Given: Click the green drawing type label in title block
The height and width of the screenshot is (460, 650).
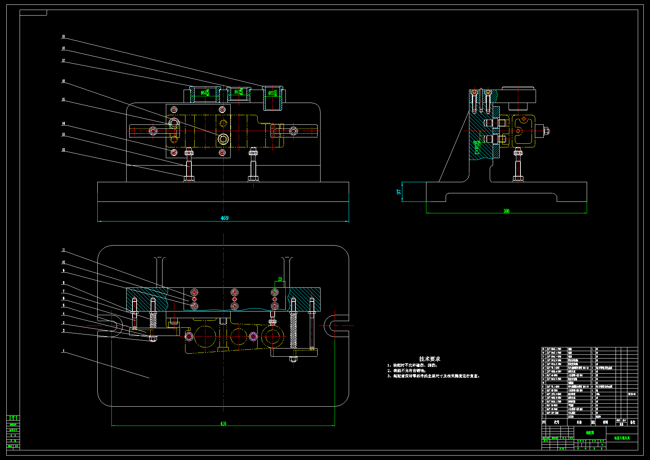Looking at the screenshot, I should point(590,433).
